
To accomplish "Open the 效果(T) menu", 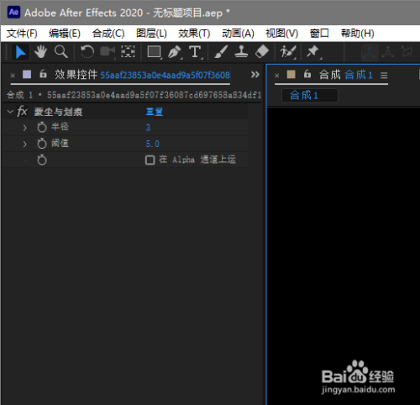I will click(x=194, y=34).
